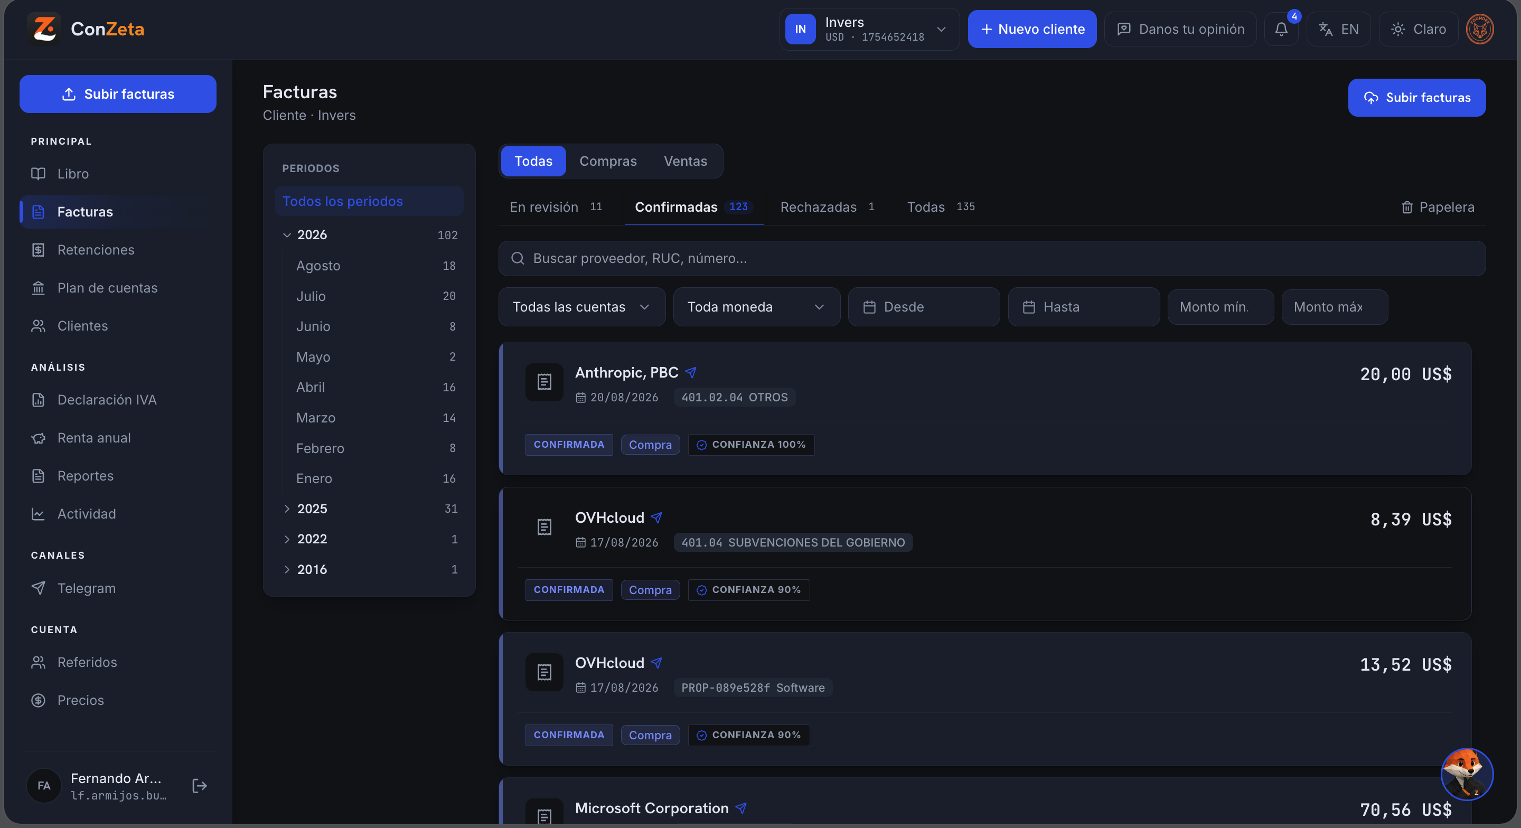Open Reportes in sidebar
The width and height of the screenshot is (1521, 828).
pyautogui.click(x=117, y=476)
